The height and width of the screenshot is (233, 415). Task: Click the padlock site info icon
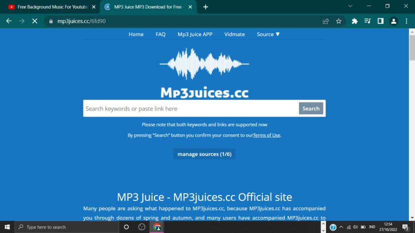tap(51, 21)
